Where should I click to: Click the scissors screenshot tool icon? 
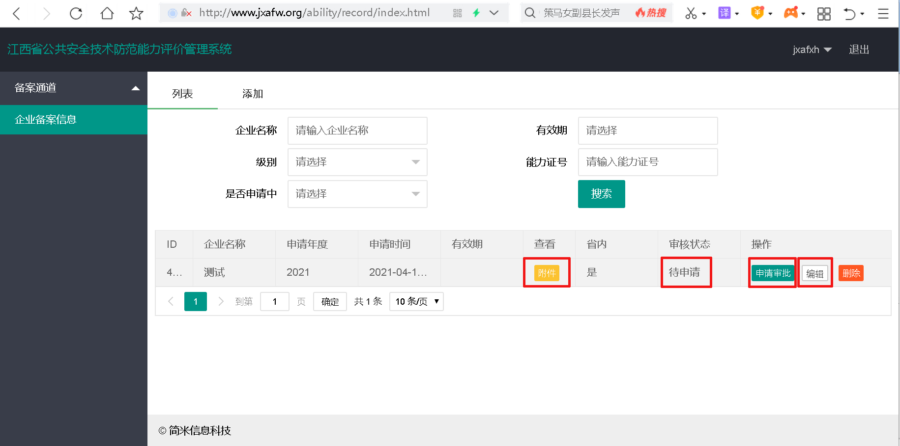[x=691, y=13]
